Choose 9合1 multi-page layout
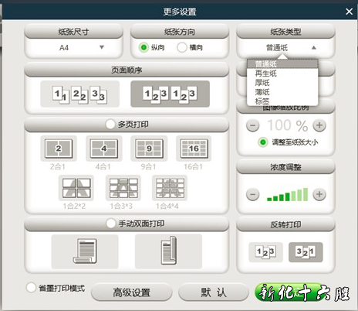Viewport: 358px width, 311px height. (149, 149)
